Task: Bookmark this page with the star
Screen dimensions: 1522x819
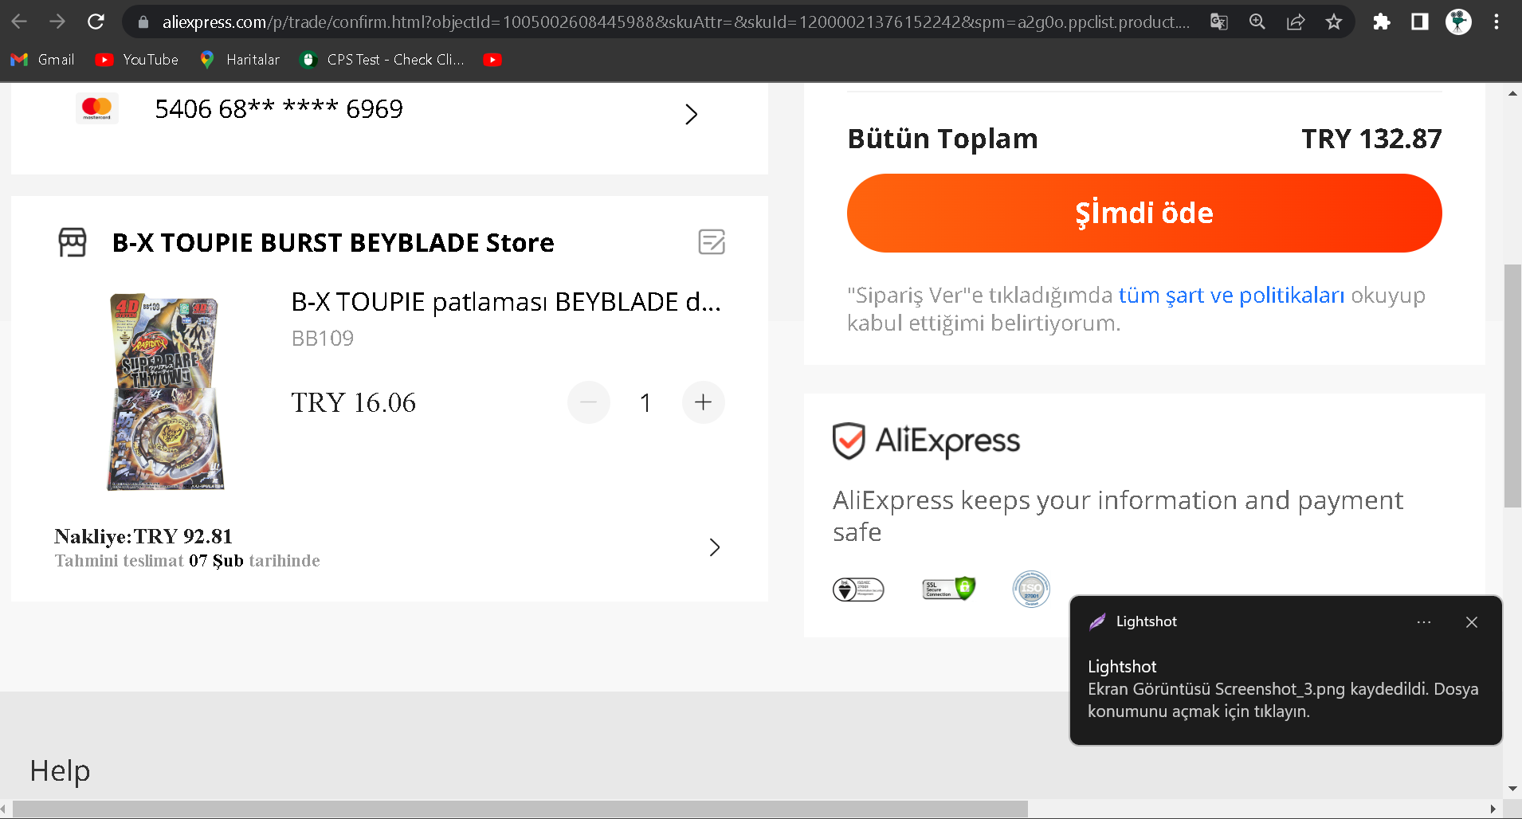Action: (1334, 22)
